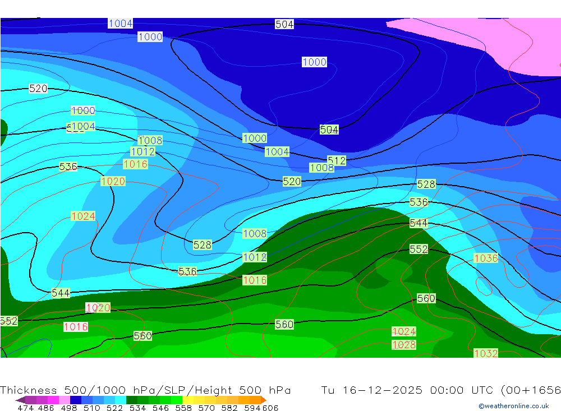This screenshot has height=411, width=561.
Task: Click the 552 label at the left map edge
Action: 8,321
